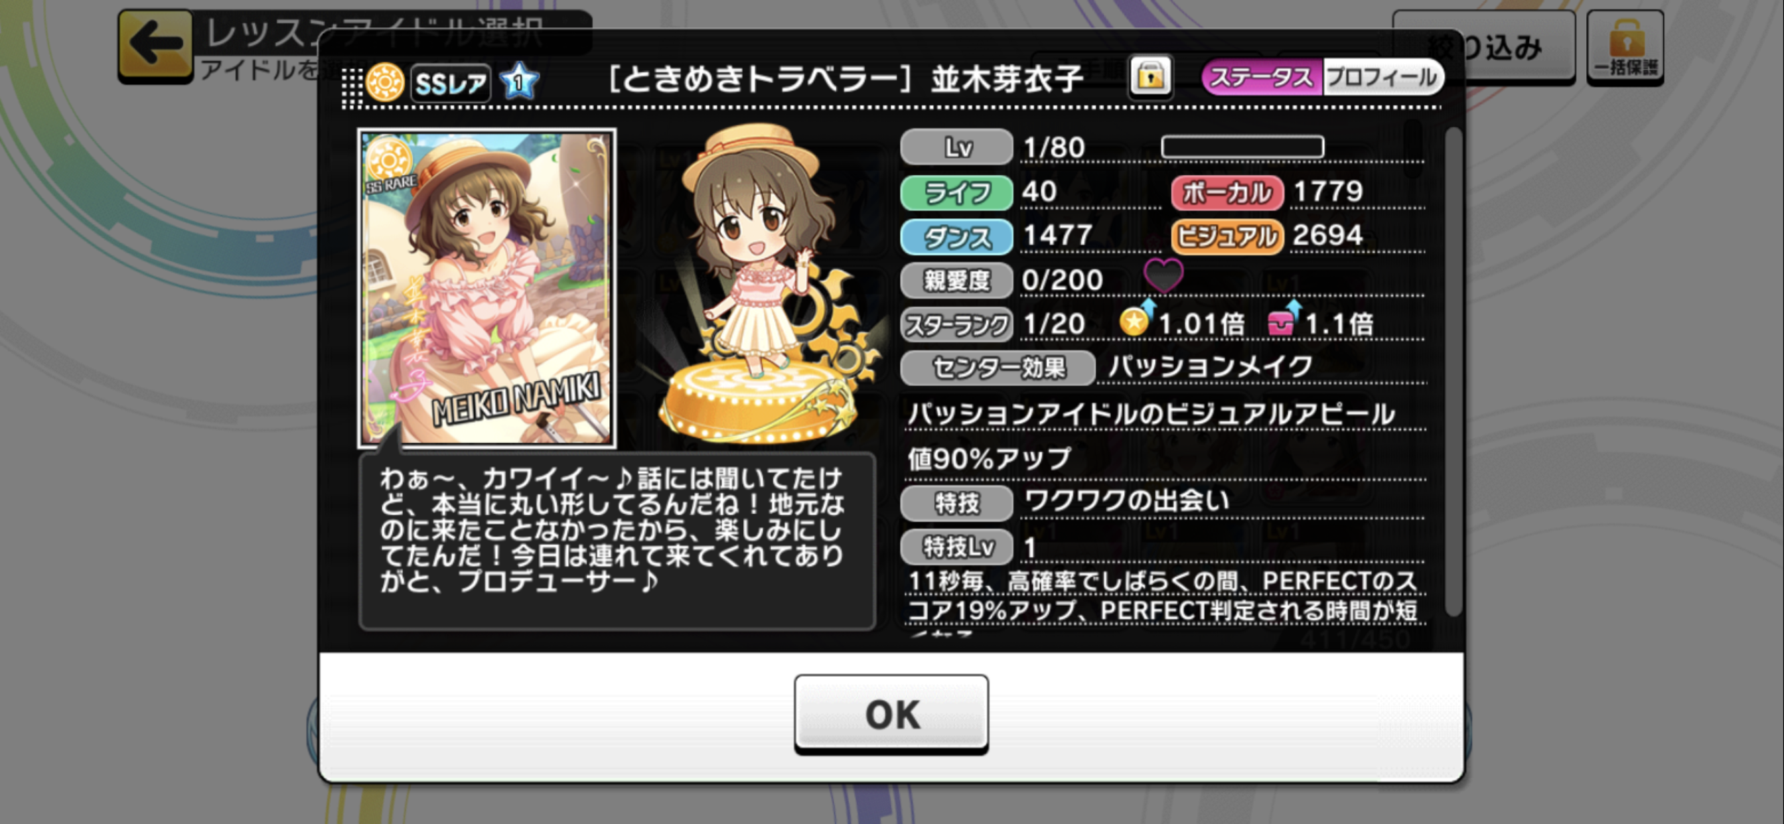
Task: Tap the 特技 skill label
Action: (956, 503)
